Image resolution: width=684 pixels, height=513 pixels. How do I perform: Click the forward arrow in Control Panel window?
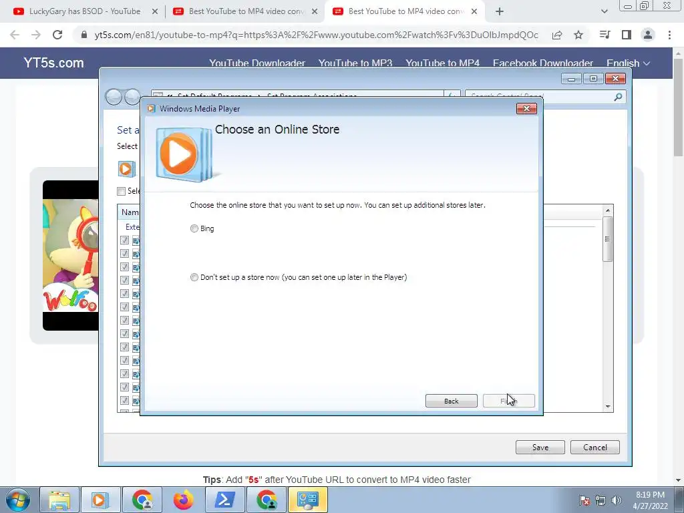(132, 97)
